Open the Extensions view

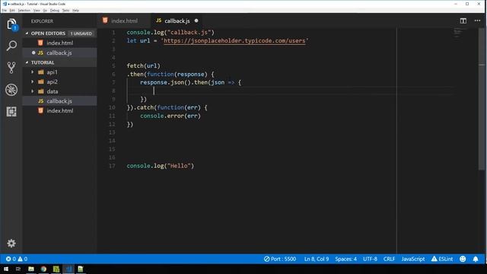click(11, 112)
